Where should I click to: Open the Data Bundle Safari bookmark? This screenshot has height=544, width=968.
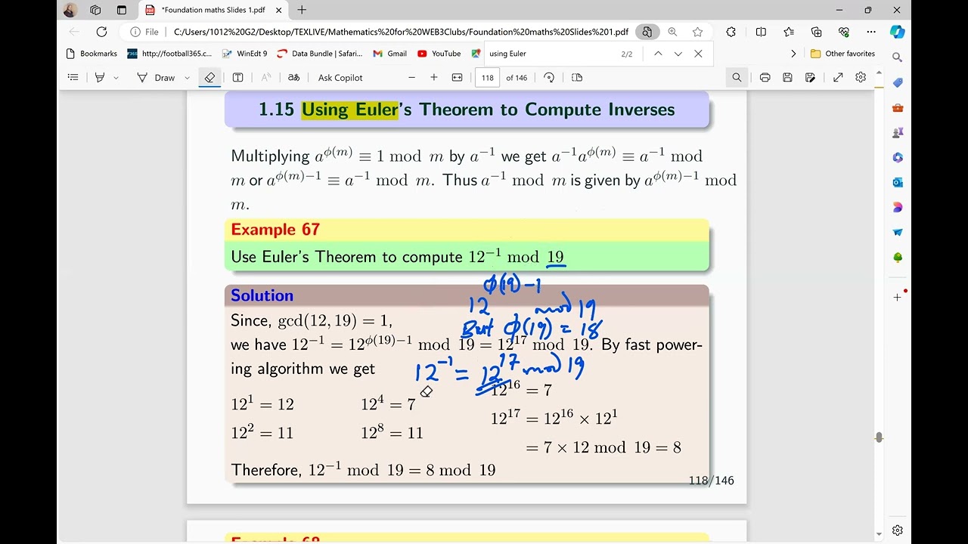(320, 54)
